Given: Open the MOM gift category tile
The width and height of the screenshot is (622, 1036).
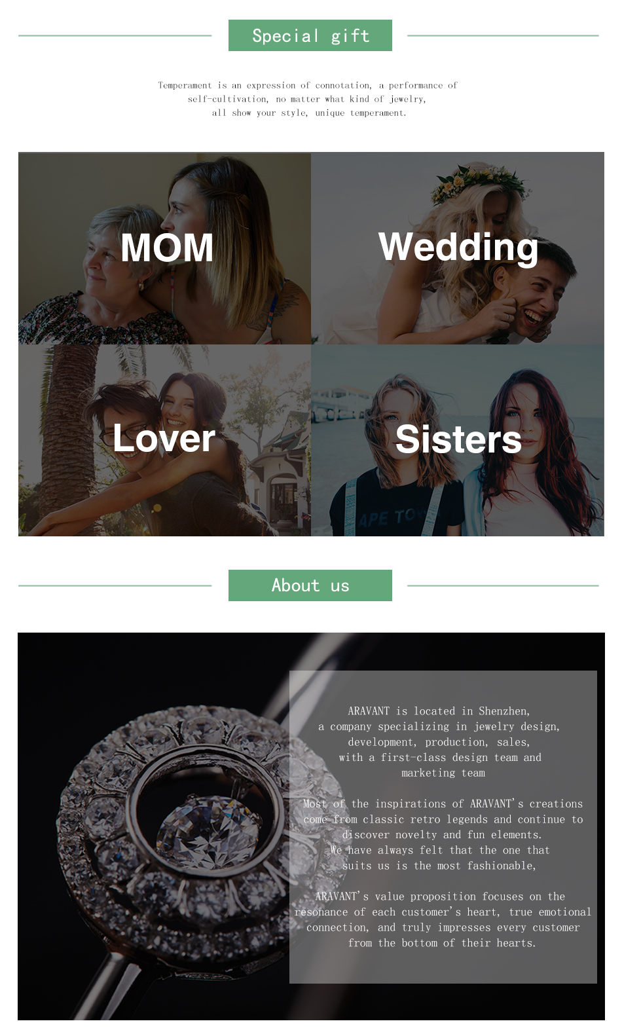Looking at the screenshot, I should tap(164, 248).
